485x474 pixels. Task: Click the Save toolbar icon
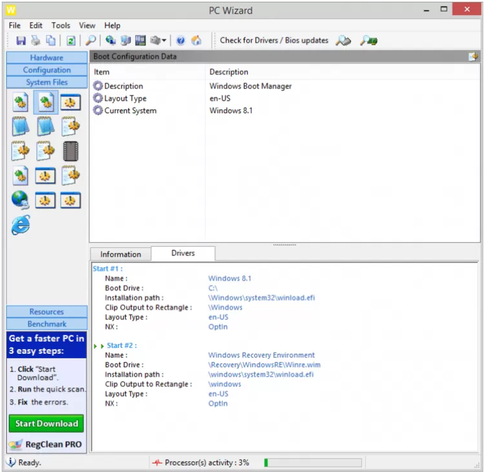pyautogui.click(x=22, y=40)
